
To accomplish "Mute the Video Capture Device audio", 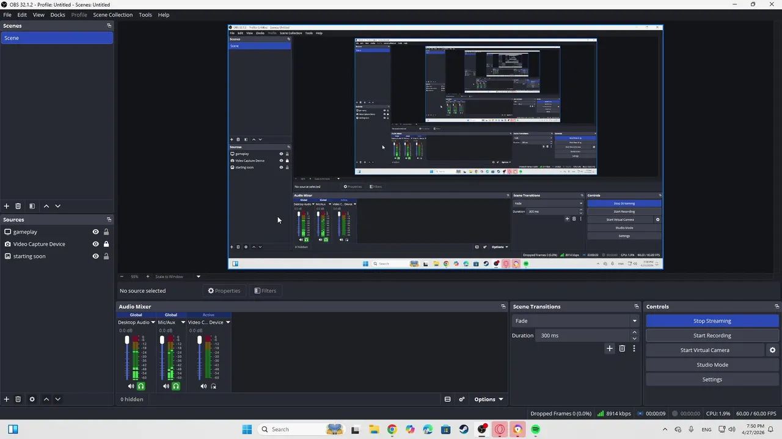I will pos(203,386).
